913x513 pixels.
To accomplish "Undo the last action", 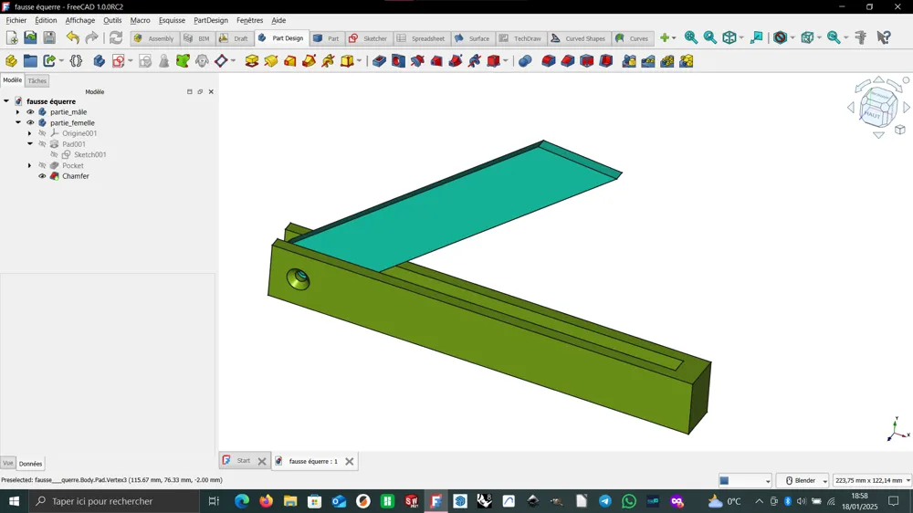I will [x=72, y=37].
